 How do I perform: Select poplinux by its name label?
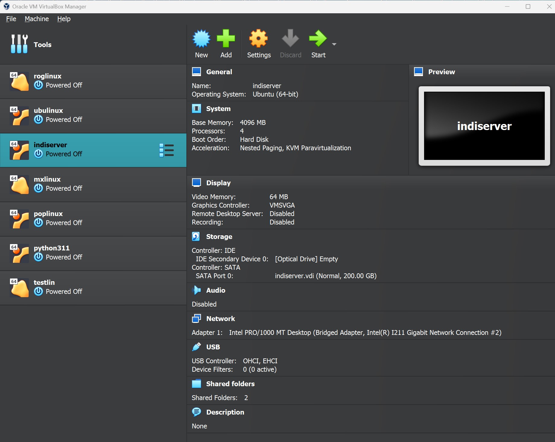click(x=48, y=214)
